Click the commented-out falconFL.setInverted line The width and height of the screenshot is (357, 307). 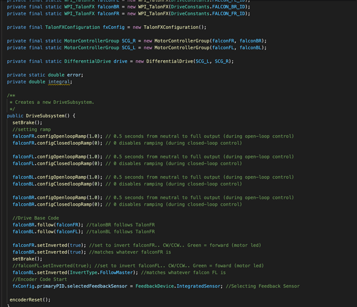[x=138, y=266]
